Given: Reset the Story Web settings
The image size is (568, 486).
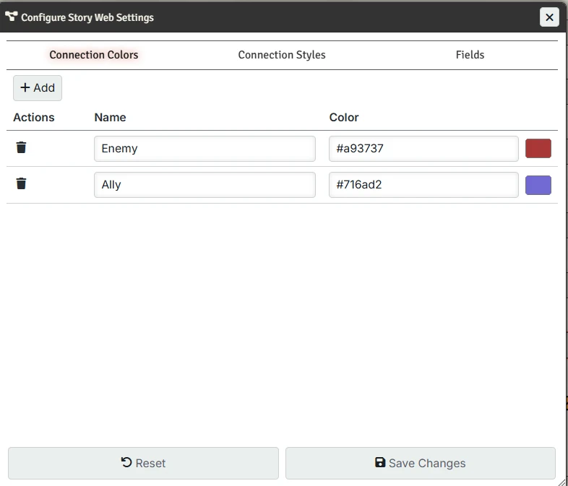Looking at the screenshot, I should coord(143,463).
